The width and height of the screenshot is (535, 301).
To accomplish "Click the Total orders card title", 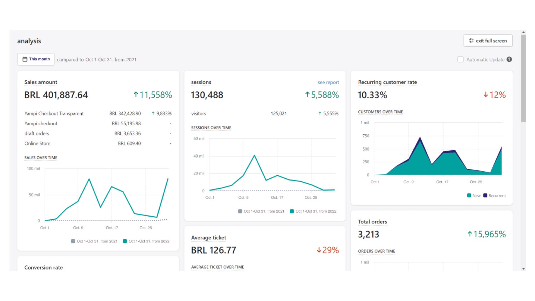I will [372, 222].
